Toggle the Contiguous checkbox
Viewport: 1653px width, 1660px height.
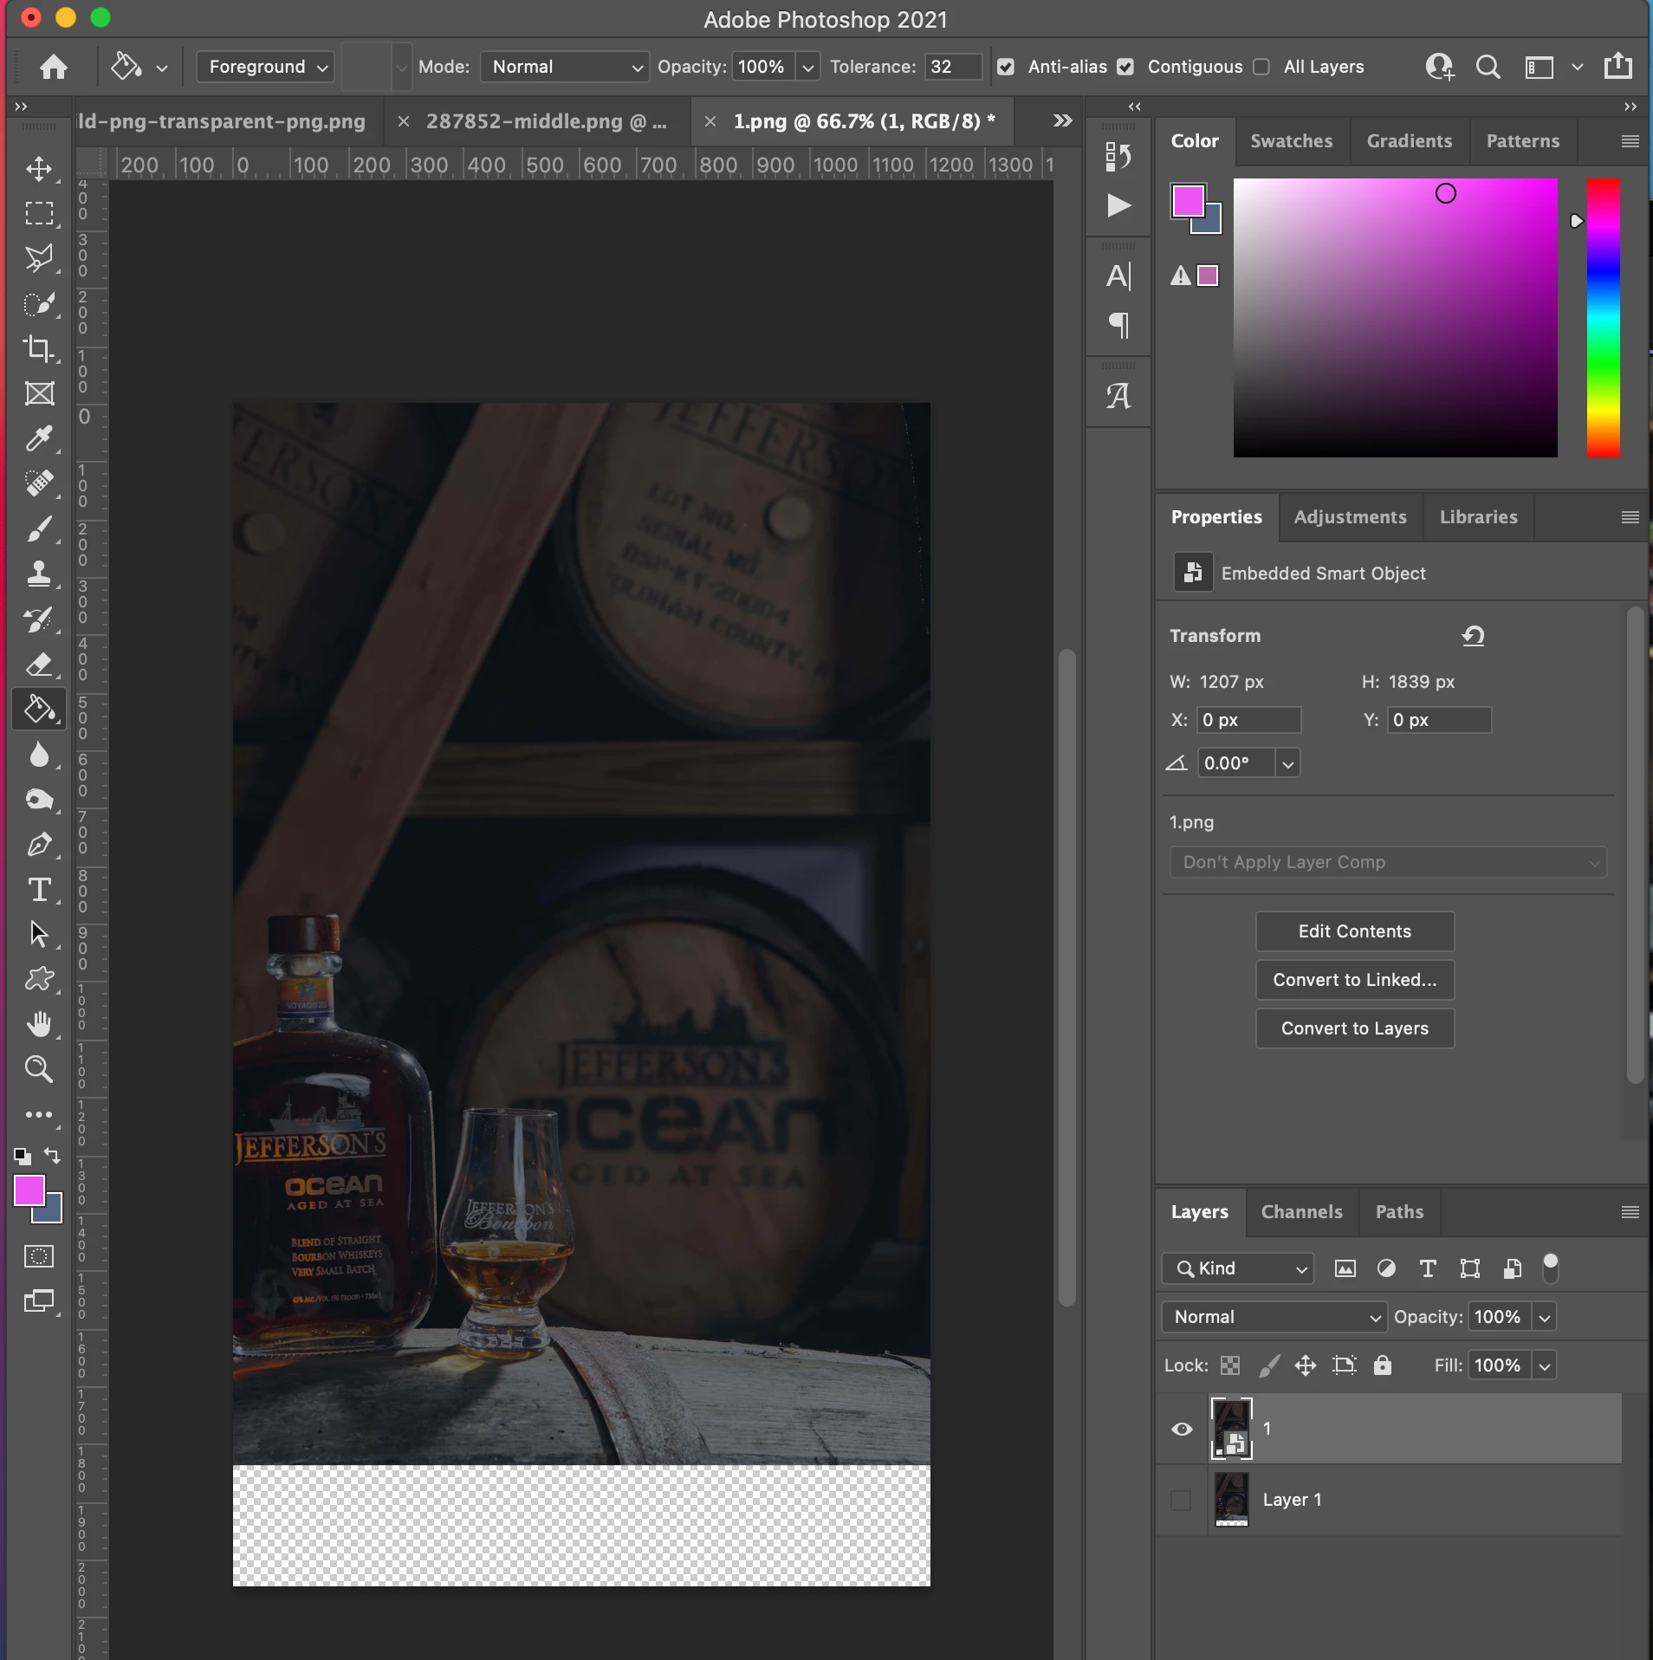pyautogui.click(x=1125, y=67)
